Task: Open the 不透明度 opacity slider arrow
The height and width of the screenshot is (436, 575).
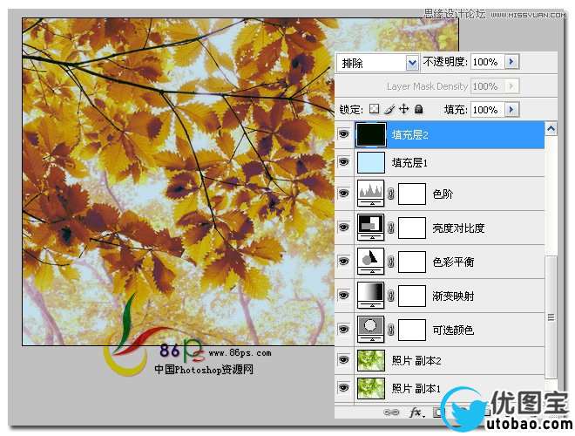Action: (512, 62)
